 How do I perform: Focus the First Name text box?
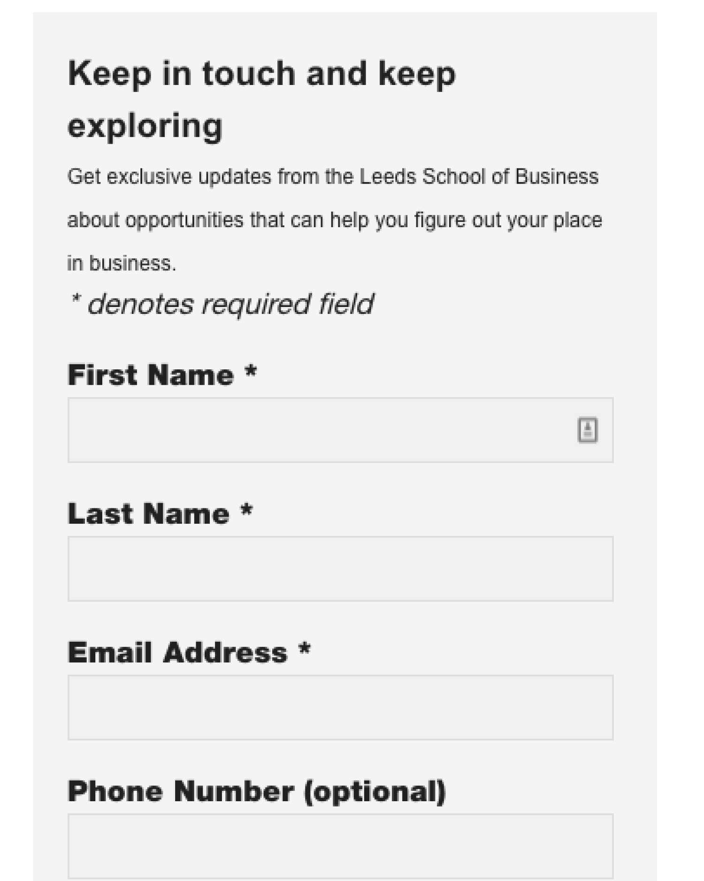(340, 430)
